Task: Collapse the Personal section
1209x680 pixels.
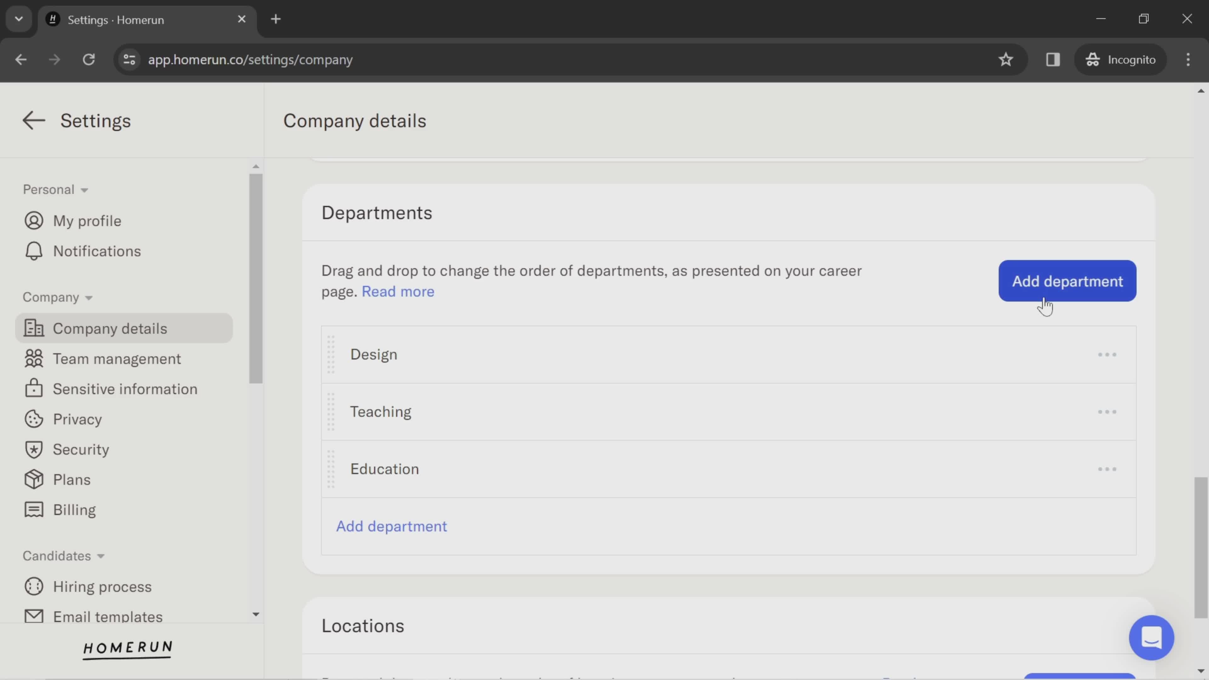Action: [x=56, y=190]
